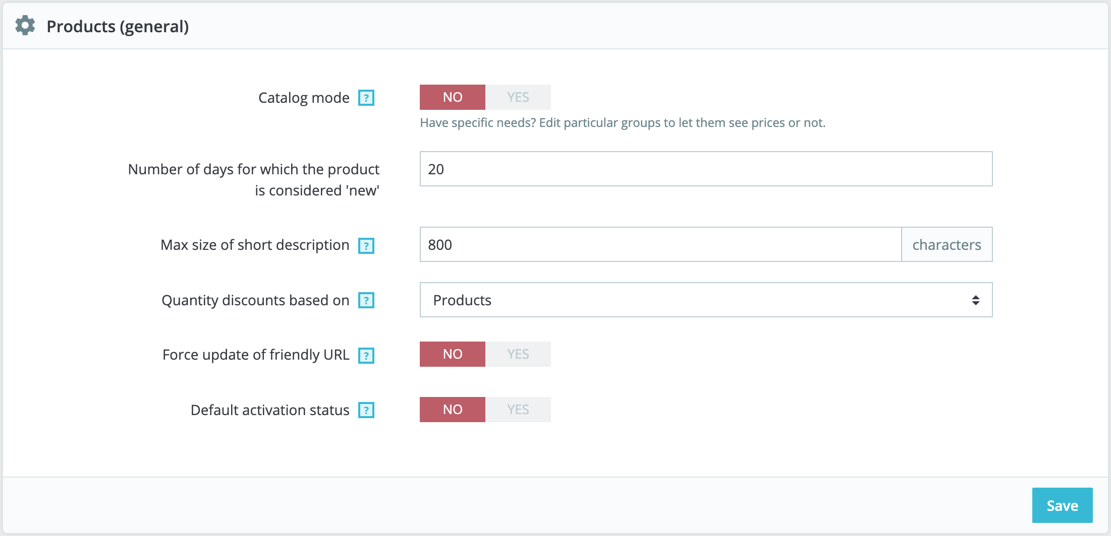The image size is (1111, 536).
Task: Click the characters suffix label
Action: point(947,244)
